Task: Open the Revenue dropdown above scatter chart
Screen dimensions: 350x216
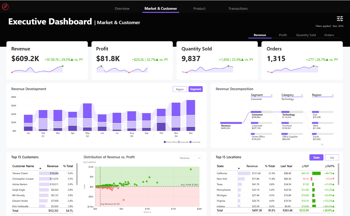Action: pyautogui.click(x=190, y=158)
